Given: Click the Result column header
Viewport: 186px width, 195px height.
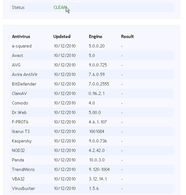Looking at the screenshot, I should pos(127,36).
